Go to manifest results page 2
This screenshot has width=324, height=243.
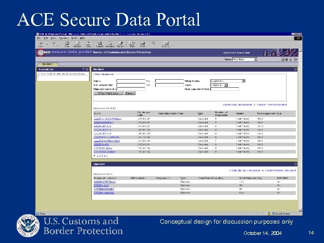98,156
